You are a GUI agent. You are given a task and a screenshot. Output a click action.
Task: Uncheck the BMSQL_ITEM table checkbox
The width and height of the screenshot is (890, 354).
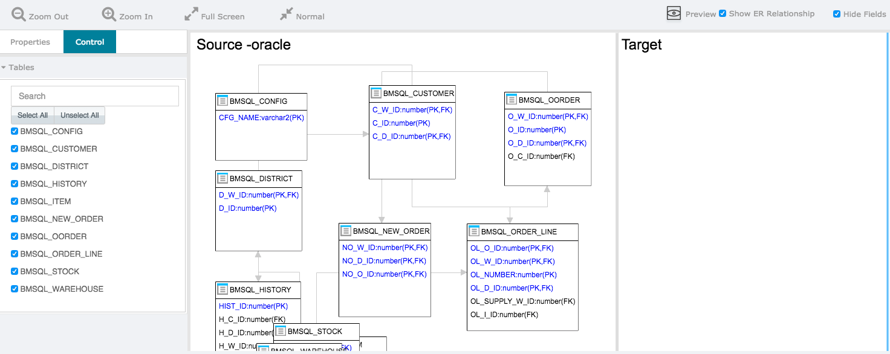(15, 201)
